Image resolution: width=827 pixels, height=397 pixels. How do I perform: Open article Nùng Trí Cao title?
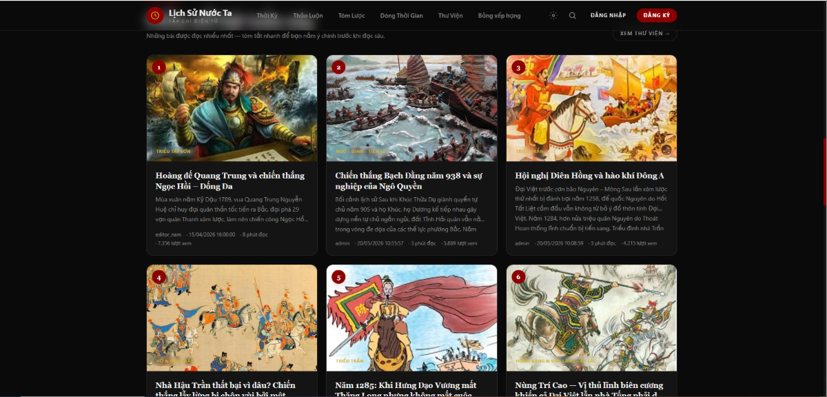pos(590,389)
